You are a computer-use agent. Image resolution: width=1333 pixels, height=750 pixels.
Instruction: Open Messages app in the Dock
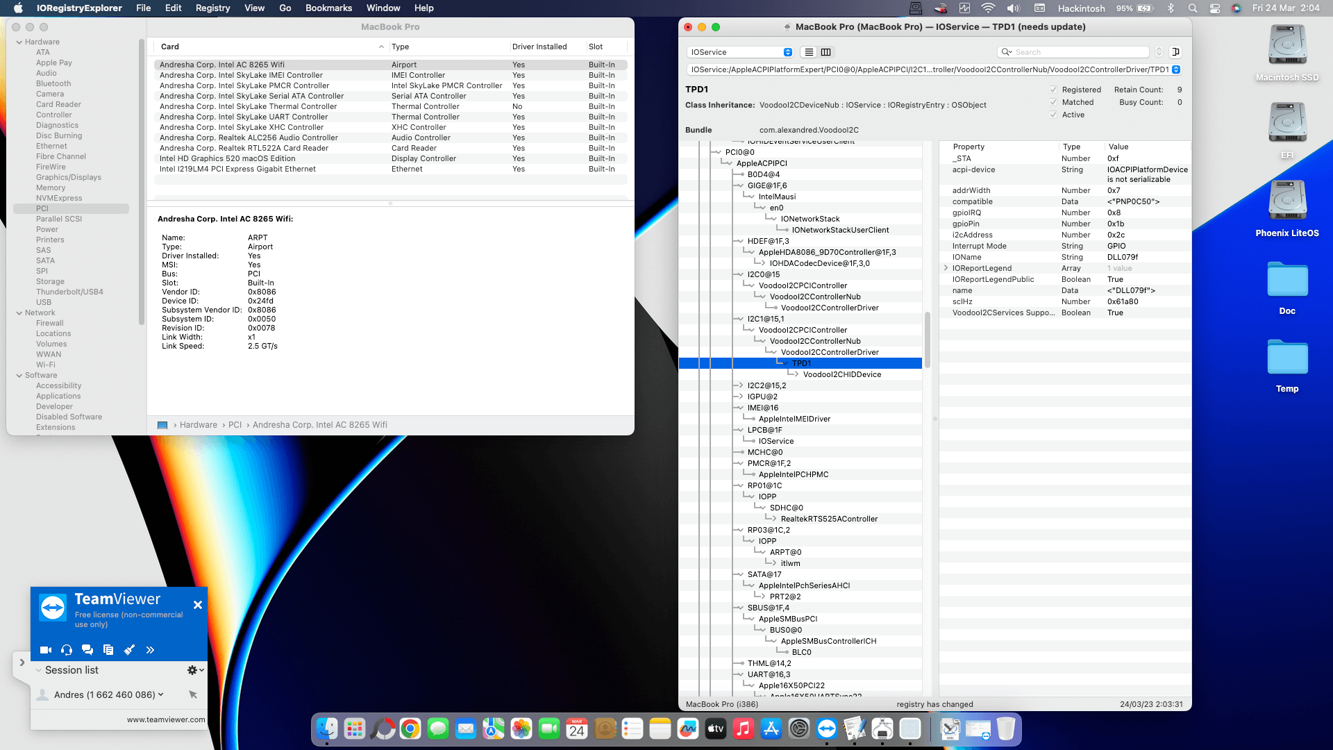pyautogui.click(x=438, y=728)
